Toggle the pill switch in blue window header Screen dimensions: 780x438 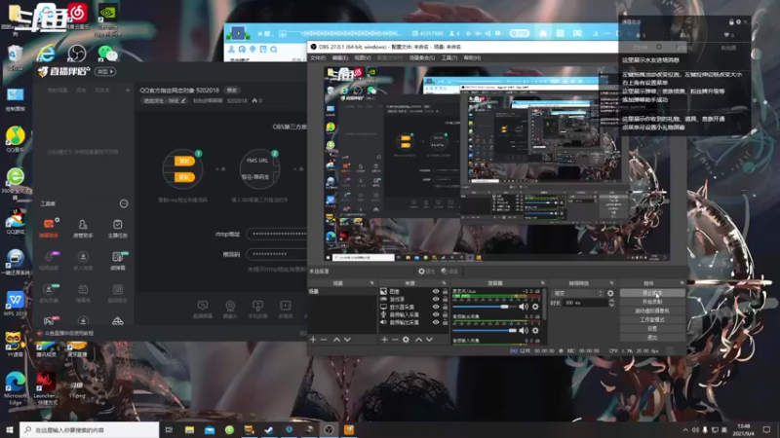point(520,33)
